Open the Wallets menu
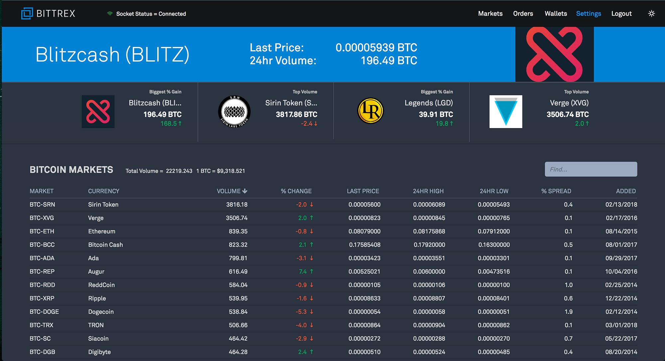This screenshot has height=361, width=665. (x=556, y=14)
